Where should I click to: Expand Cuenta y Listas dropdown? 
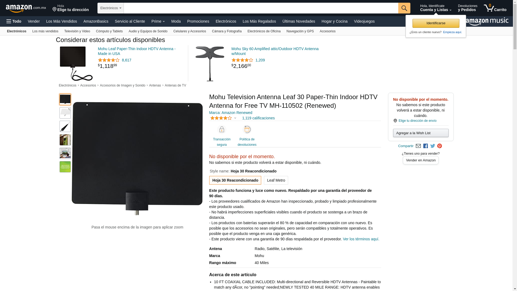click(x=436, y=8)
